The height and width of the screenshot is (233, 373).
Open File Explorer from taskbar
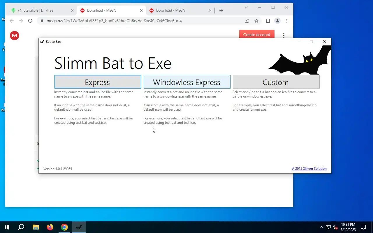(x=36, y=227)
